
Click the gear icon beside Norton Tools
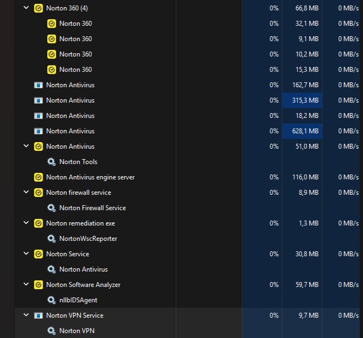coord(52,162)
